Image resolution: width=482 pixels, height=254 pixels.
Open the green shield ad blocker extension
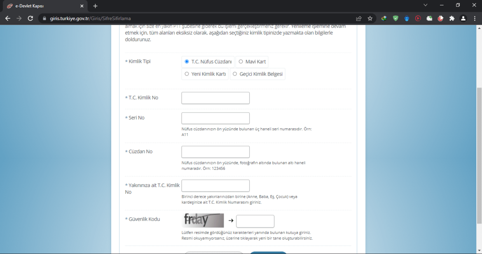[x=395, y=18]
